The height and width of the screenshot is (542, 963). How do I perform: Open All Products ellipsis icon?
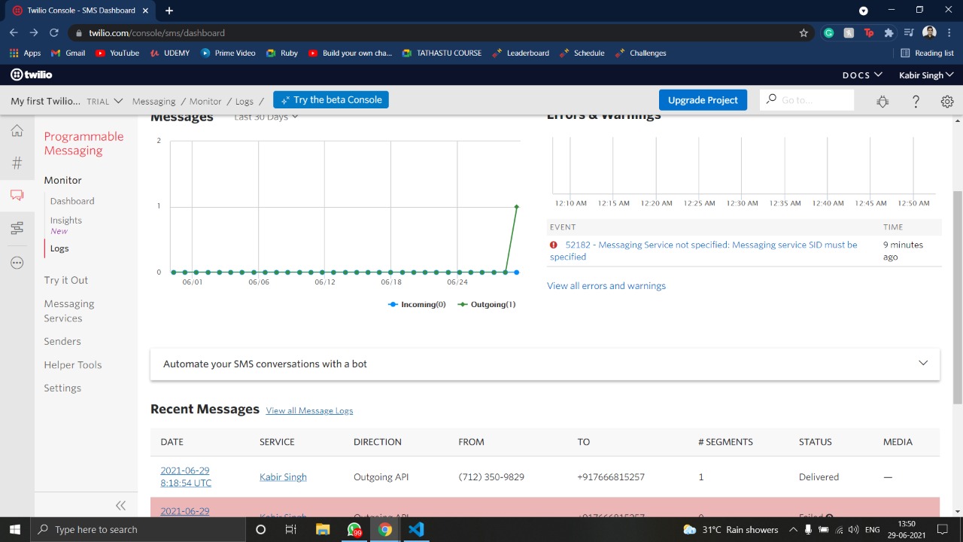pos(17,263)
